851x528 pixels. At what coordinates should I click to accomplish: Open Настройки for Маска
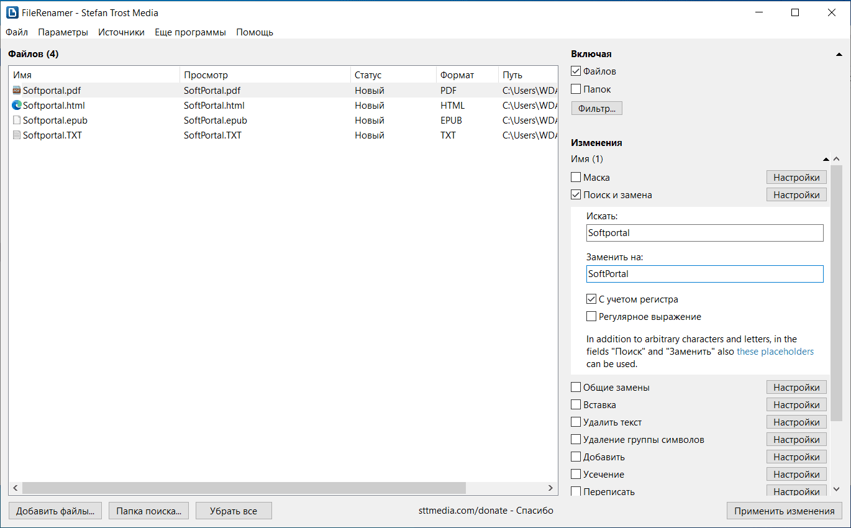click(796, 178)
